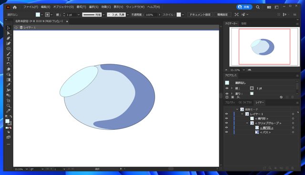Open the search icon in title bar
The image size is (305, 175).
258,7
